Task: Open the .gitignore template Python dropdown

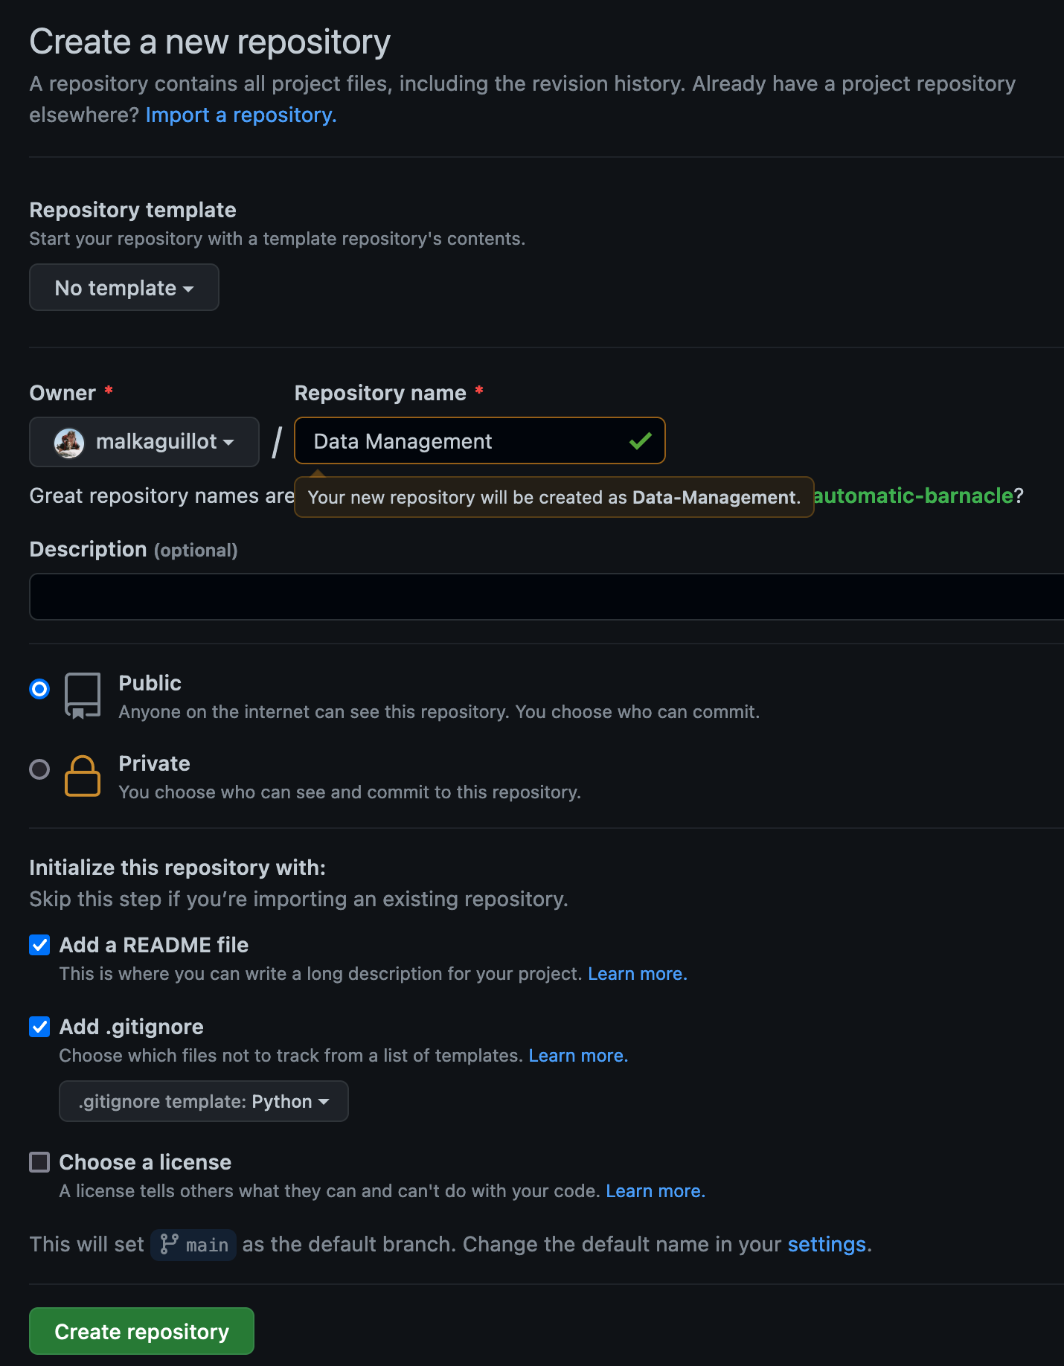Action: [203, 1101]
